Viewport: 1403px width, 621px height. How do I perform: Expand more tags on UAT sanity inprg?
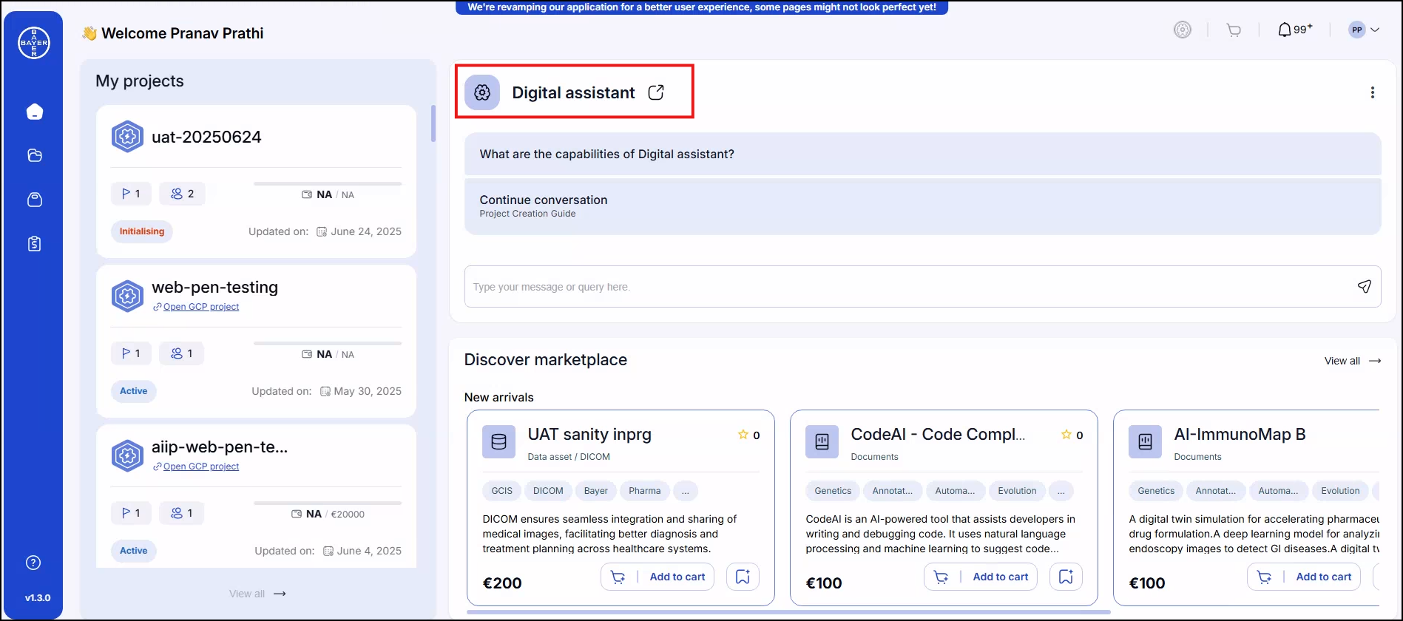coord(686,491)
